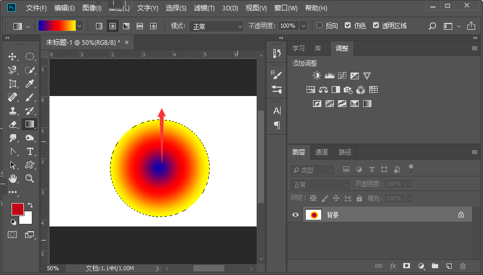Screen dimensions: 483x275
Task: Choose Radial Gradient style
Action: (x=113, y=26)
